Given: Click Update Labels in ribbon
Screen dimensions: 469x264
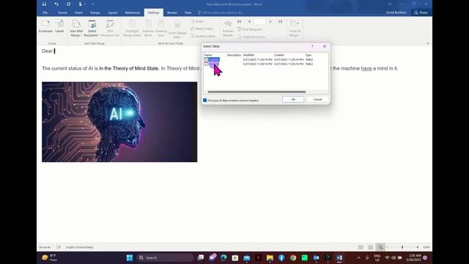Looking at the screenshot, I should point(203,36).
